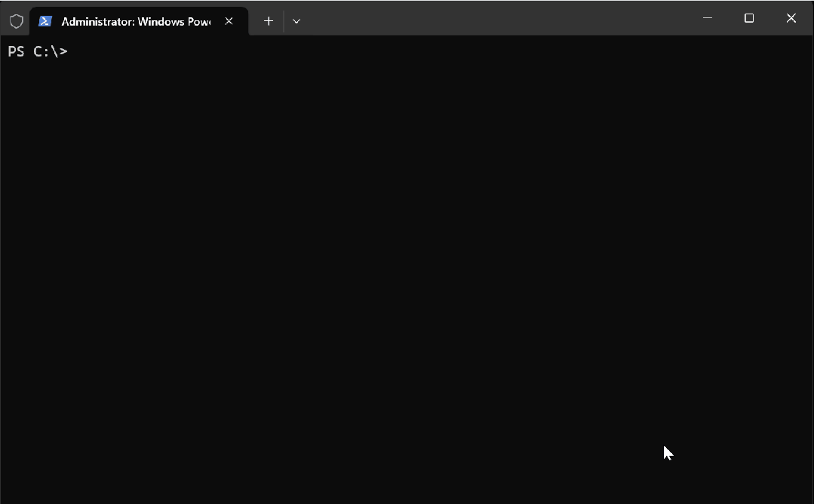This screenshot has height=504, width=814.
Task: Click the greater-than sign ending the prompt
Action: point(63,51)
